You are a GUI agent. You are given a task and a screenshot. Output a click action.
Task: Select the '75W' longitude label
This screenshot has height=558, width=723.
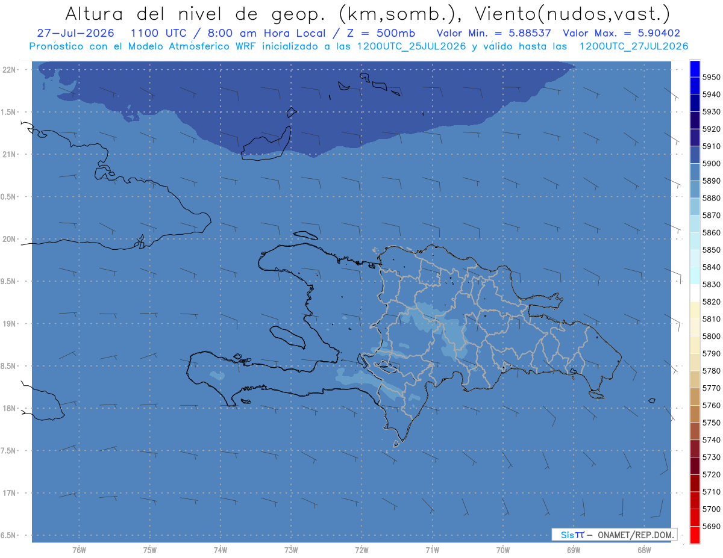point(150,550)
